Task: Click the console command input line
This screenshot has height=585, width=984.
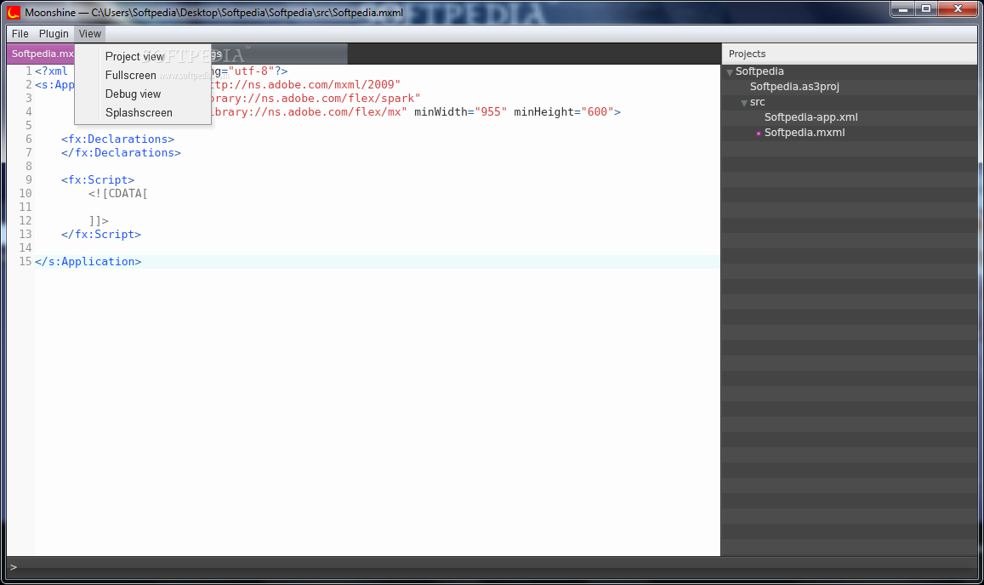Action: [x=492, y=567]
